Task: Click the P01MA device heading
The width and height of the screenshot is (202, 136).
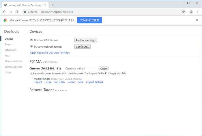Action: click(35, 62)
